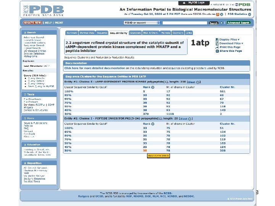Click the show cluster details button

[x=159, y=156]
